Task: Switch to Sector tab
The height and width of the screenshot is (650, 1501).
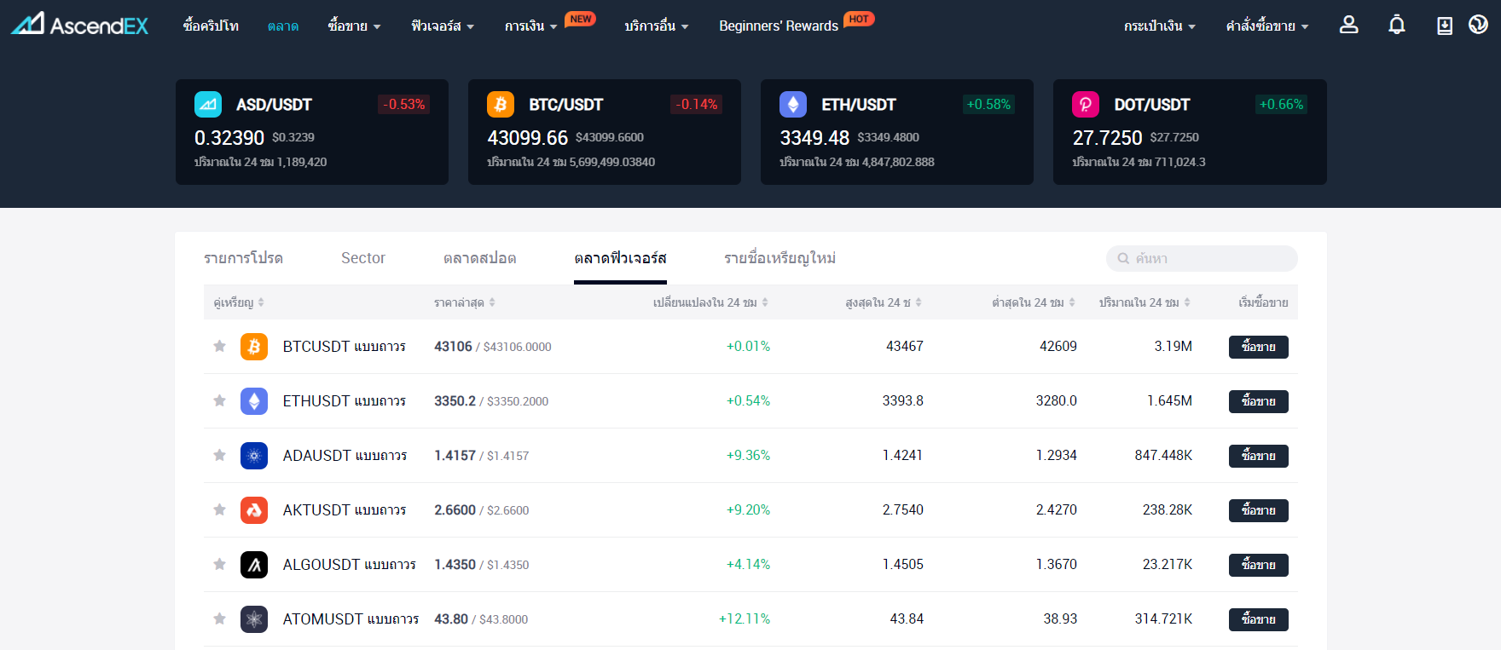Action: pyautogui.click(x=363, y=258)
